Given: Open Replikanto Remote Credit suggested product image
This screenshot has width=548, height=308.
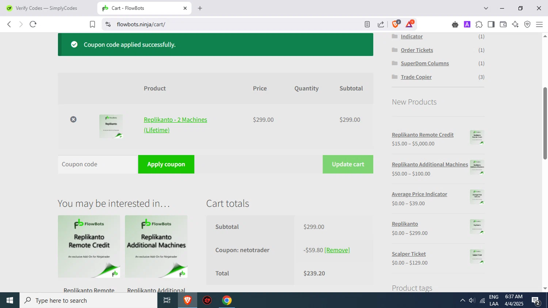Looking at the screenshot, I should tap(89, 247).
